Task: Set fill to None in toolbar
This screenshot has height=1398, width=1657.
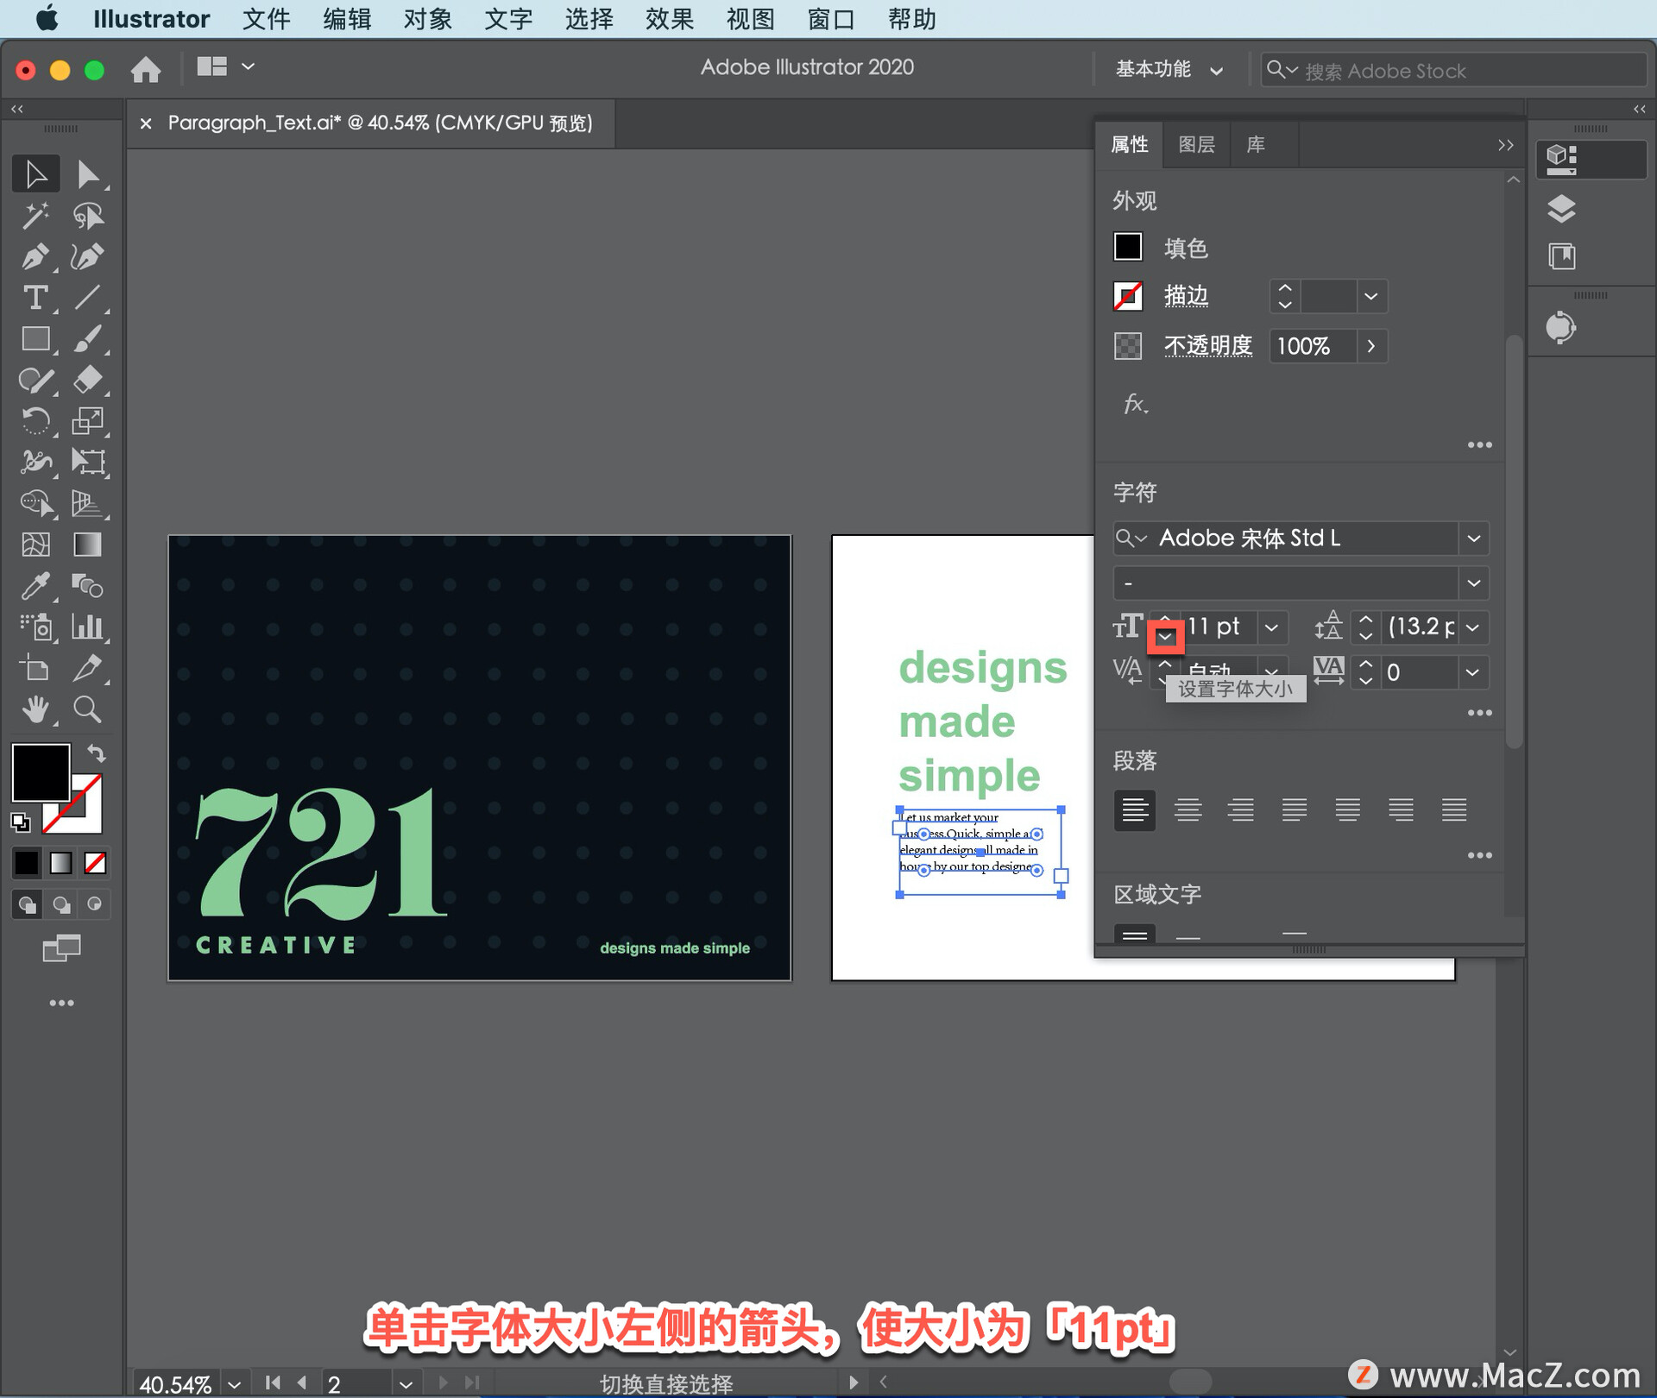Action: pyautogui.click(x=95, y=862)
